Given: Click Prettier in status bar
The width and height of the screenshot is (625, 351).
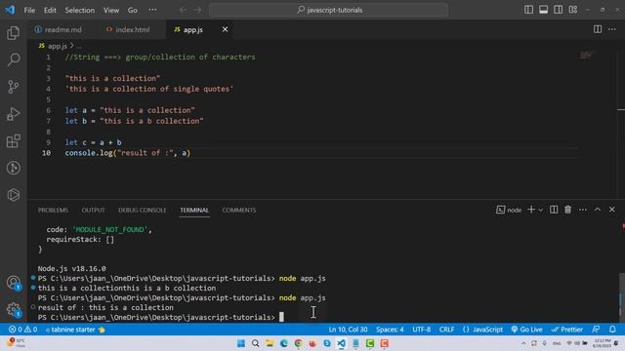Looking at the screenshot, I should tap(566, 330).
